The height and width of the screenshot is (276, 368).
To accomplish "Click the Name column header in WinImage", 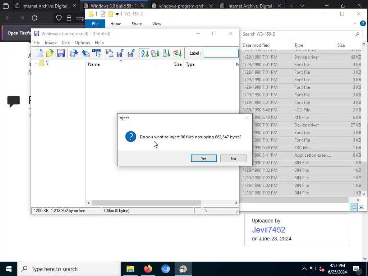I will pyautogui.click(x=121, y=64).
